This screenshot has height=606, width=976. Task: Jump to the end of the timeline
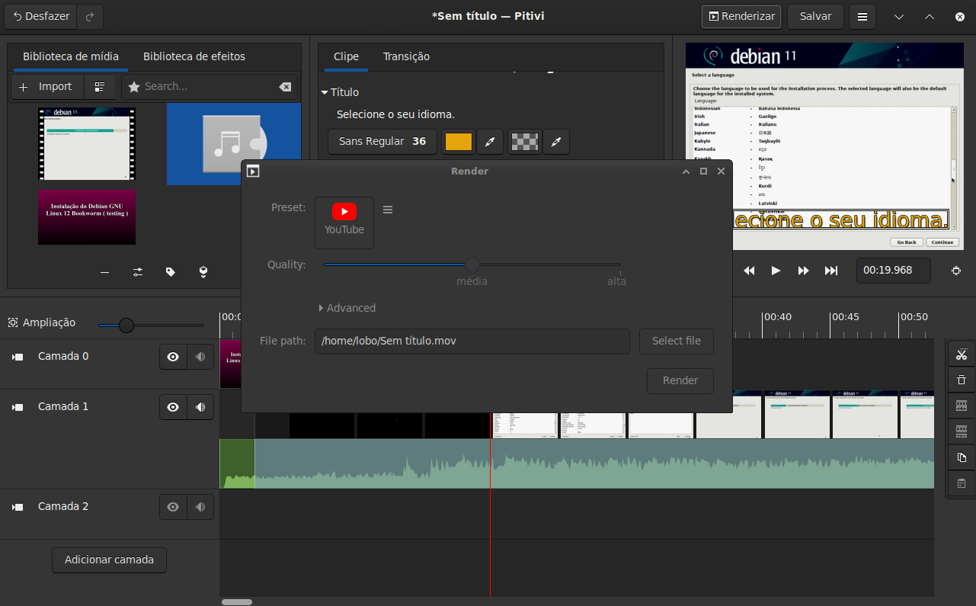point(831,271)
